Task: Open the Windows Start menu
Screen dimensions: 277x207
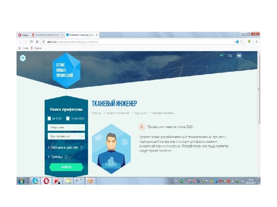Action: pyautogui.click(x=22, y=181)
